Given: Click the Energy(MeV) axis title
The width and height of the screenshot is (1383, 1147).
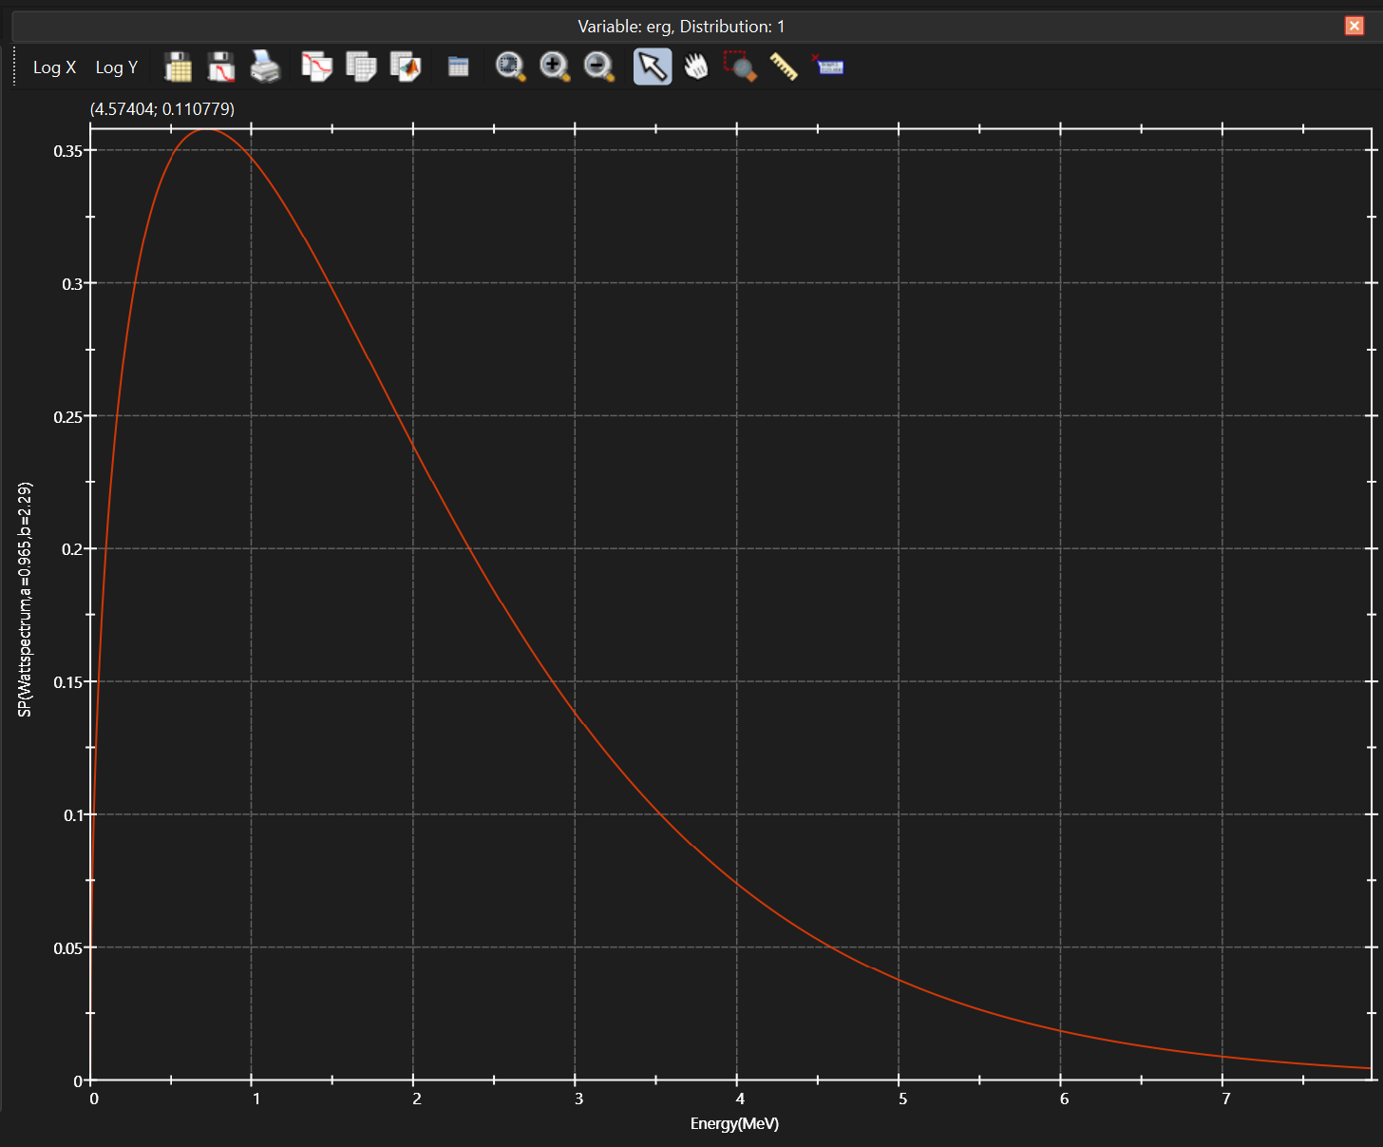Looking at the screenshot, I should pyautogui.click(x=734, y=1124).
